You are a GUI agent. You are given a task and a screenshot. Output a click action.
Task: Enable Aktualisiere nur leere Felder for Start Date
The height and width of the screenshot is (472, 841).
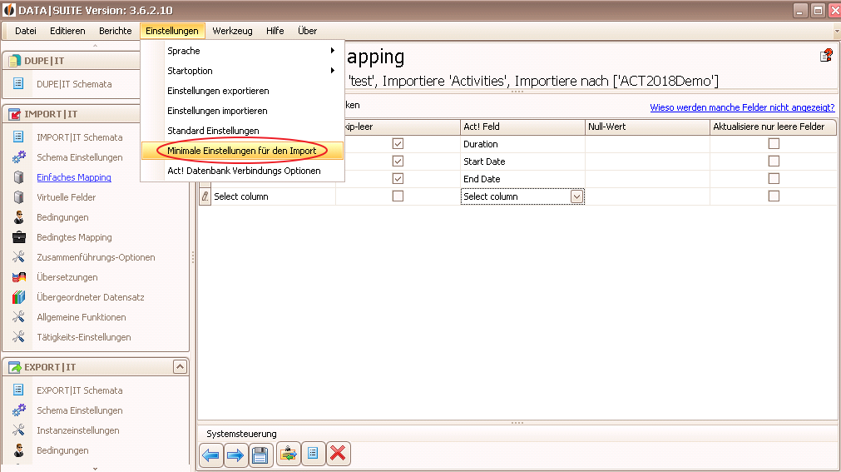pyautogui.click(x=774, y=161)
